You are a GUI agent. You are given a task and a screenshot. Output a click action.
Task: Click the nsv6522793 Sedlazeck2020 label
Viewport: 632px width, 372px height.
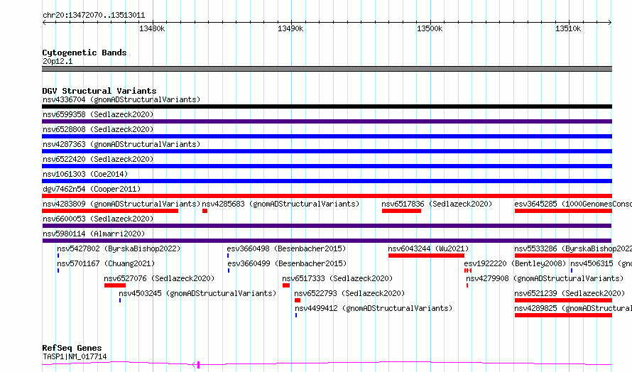tap(349, 293)
